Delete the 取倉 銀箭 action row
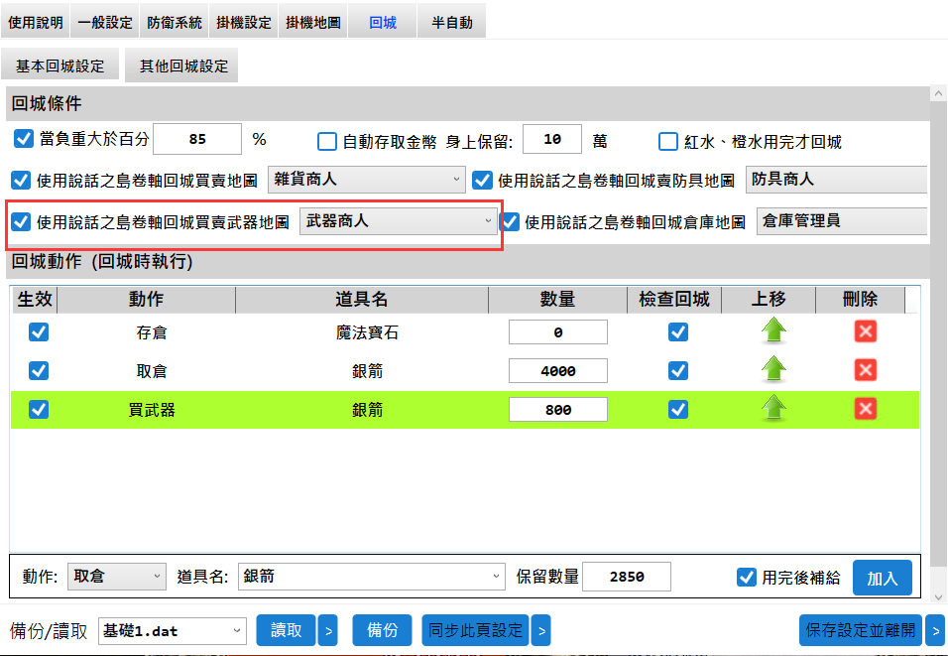 [865, 370]
